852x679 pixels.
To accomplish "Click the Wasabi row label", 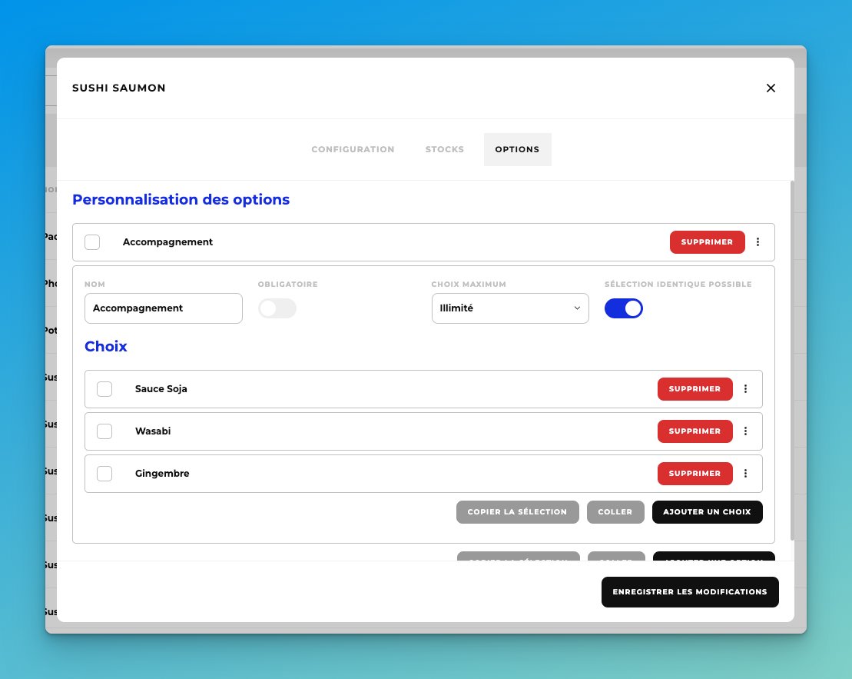I will click(x=153, y=431).
